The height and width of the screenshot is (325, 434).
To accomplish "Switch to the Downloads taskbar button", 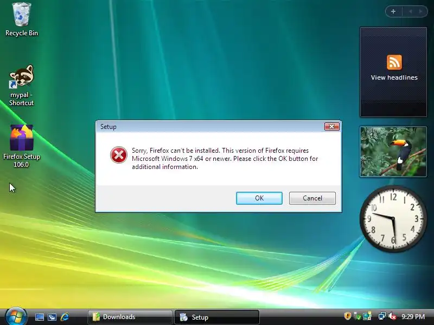I will [130, 317].
